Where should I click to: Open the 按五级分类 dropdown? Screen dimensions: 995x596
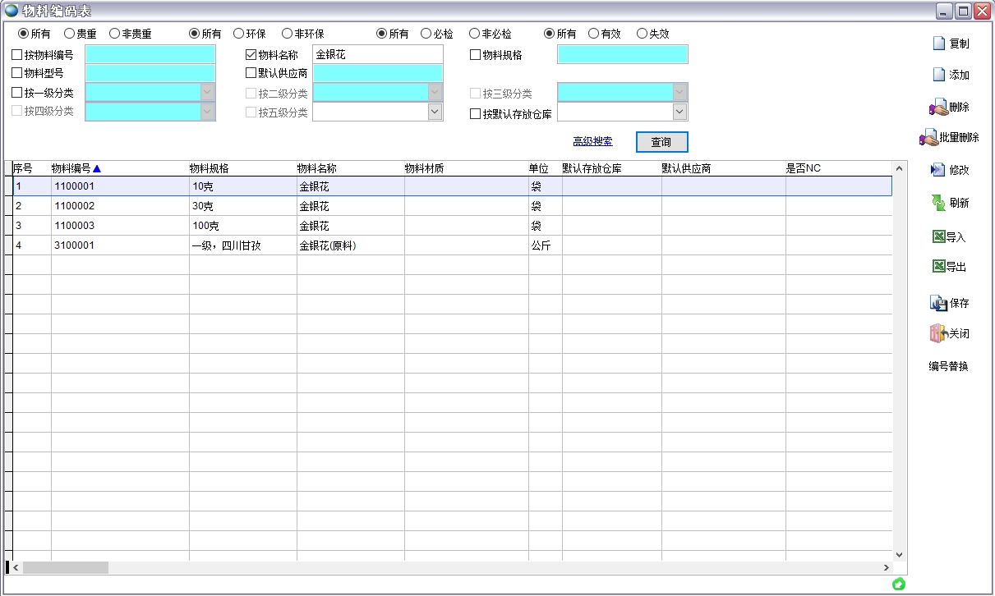pos(436,112)
